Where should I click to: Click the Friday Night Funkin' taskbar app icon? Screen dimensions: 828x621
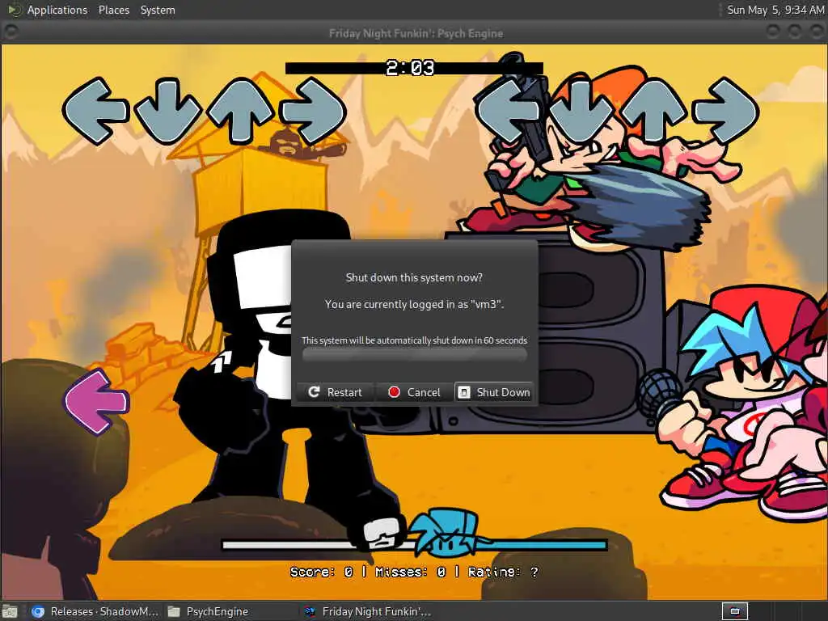click(x=310, y=611)
